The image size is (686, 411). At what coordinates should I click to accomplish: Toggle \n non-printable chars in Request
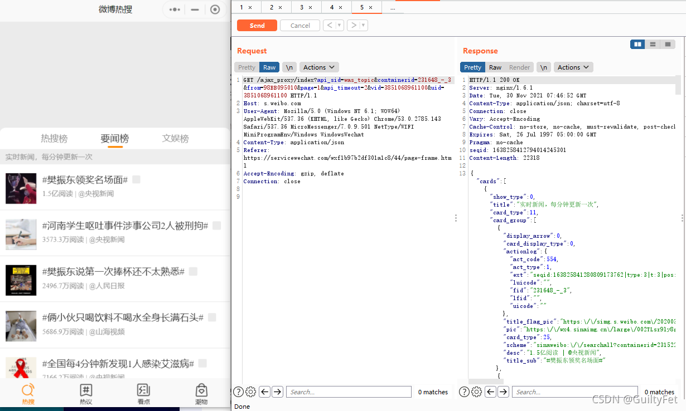289,67
